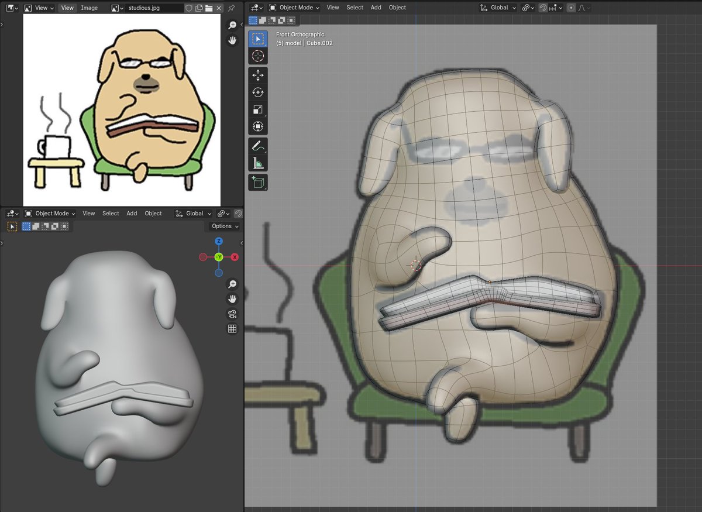702x512 pixels.
Task: Select the Cursor tool in main viewport toolbar
Action: 257,56
